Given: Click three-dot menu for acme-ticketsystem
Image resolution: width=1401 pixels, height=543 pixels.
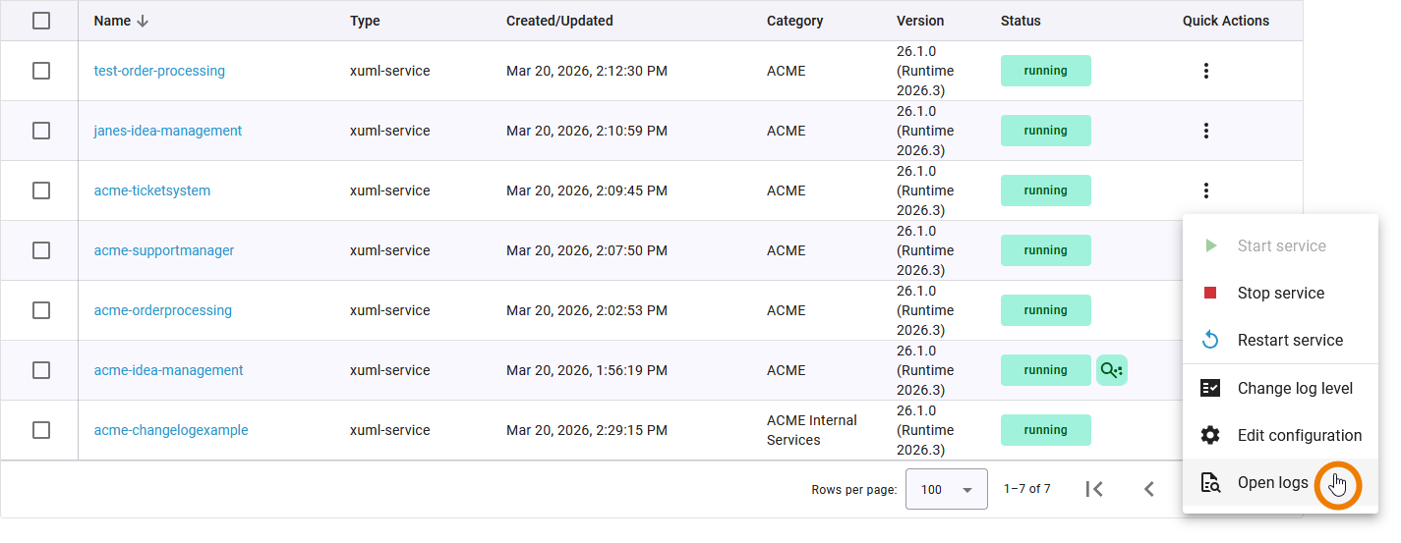Looking at the screenshot, I should click(x=1206, y=190).
